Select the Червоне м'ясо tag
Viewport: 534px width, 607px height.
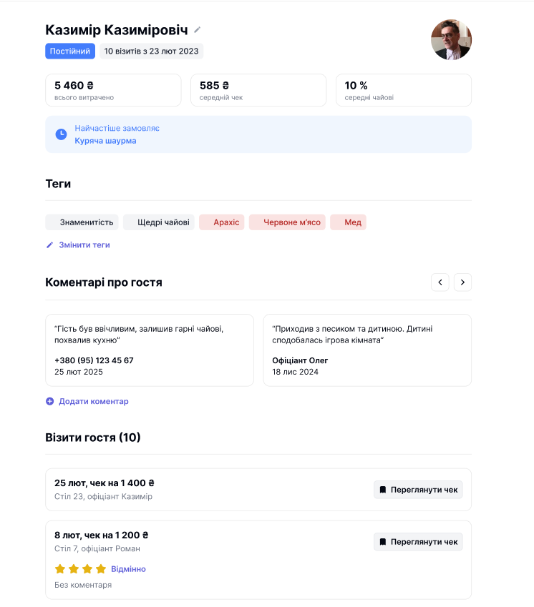(287, 222)
